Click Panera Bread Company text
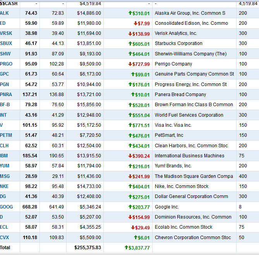This screenshot has height=255, width=259. point(180,95)
